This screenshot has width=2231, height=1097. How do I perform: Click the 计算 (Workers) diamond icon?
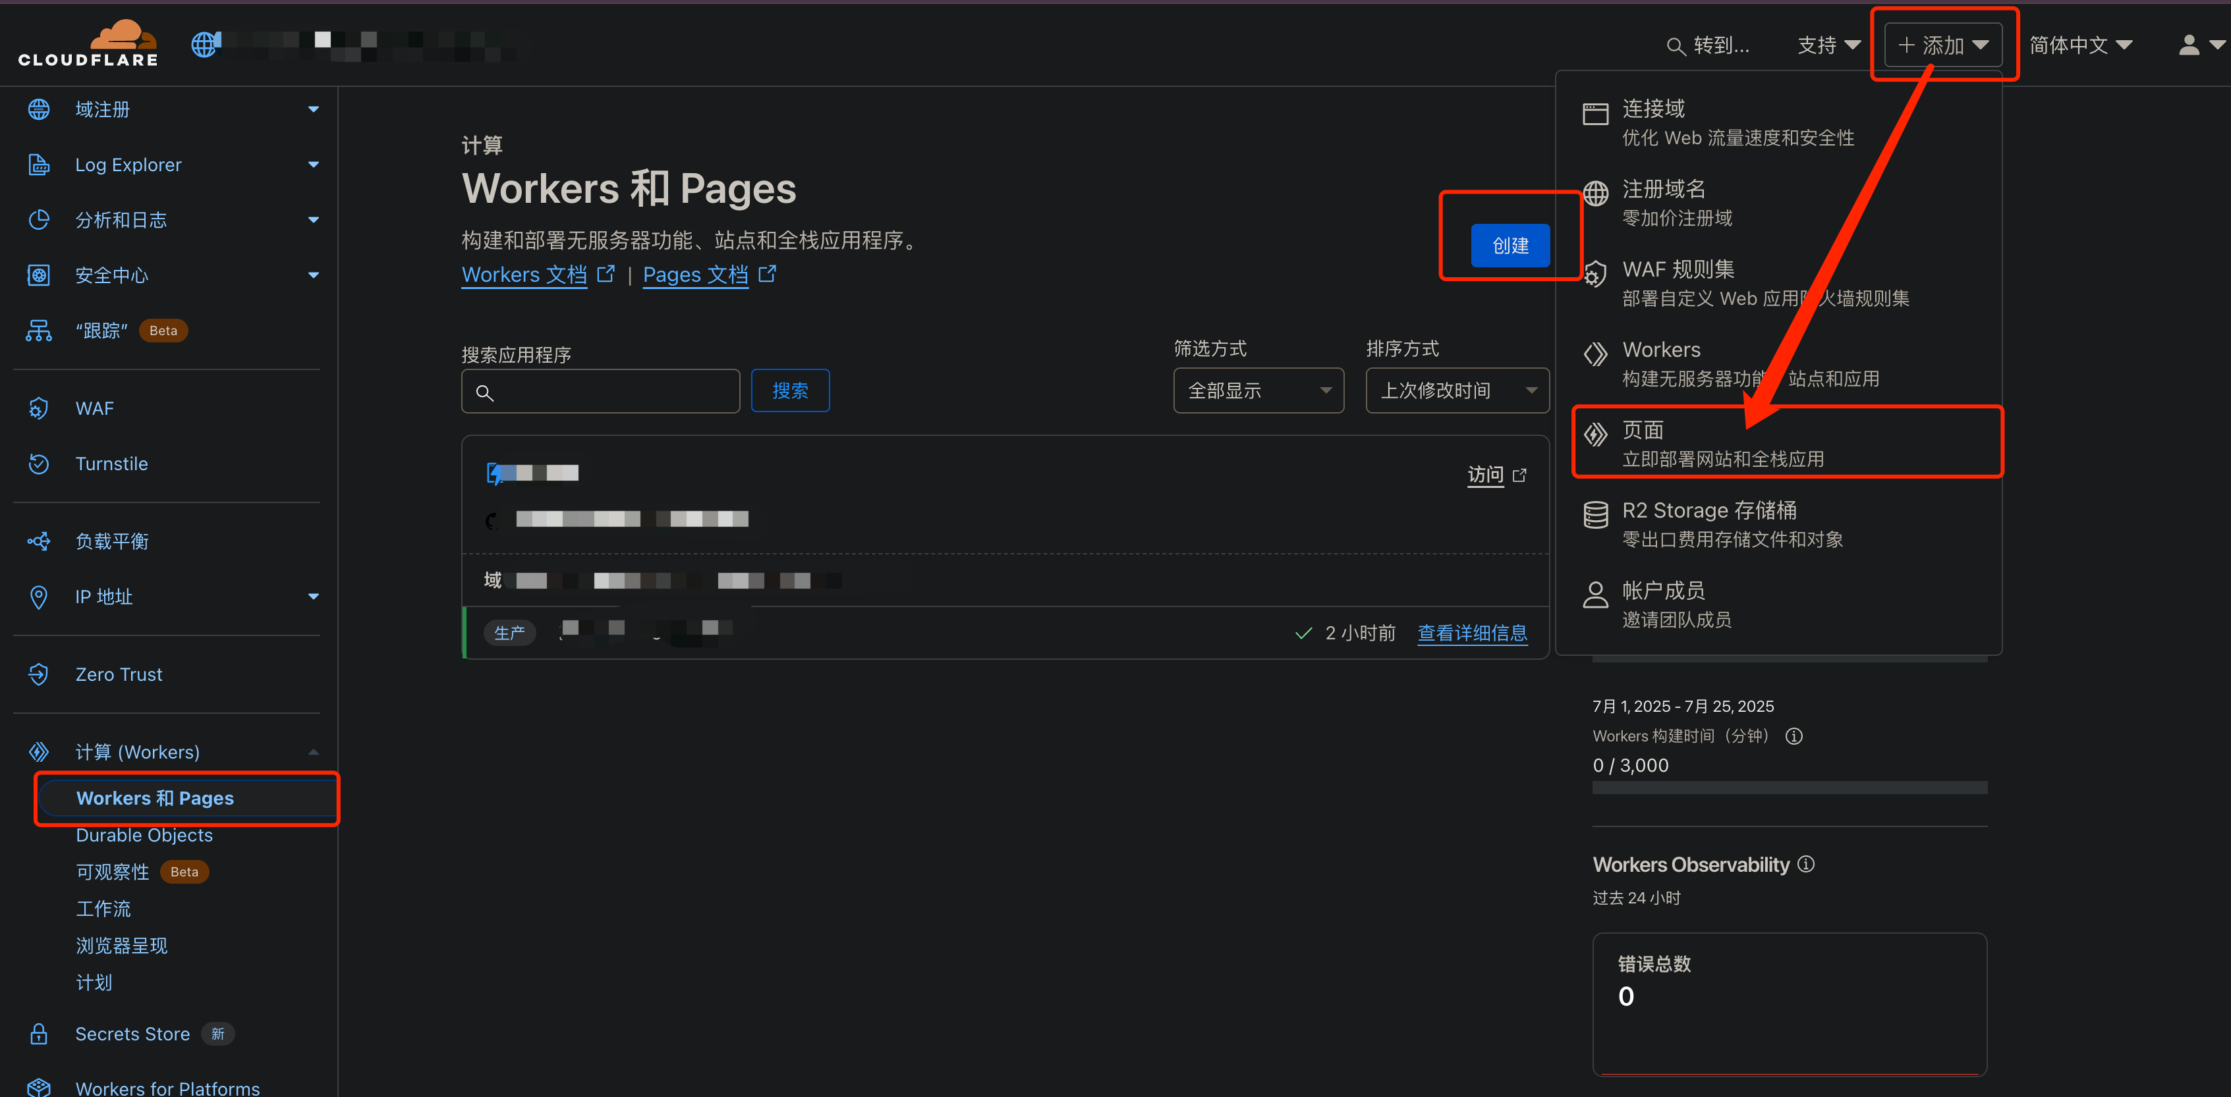point(39,751)
